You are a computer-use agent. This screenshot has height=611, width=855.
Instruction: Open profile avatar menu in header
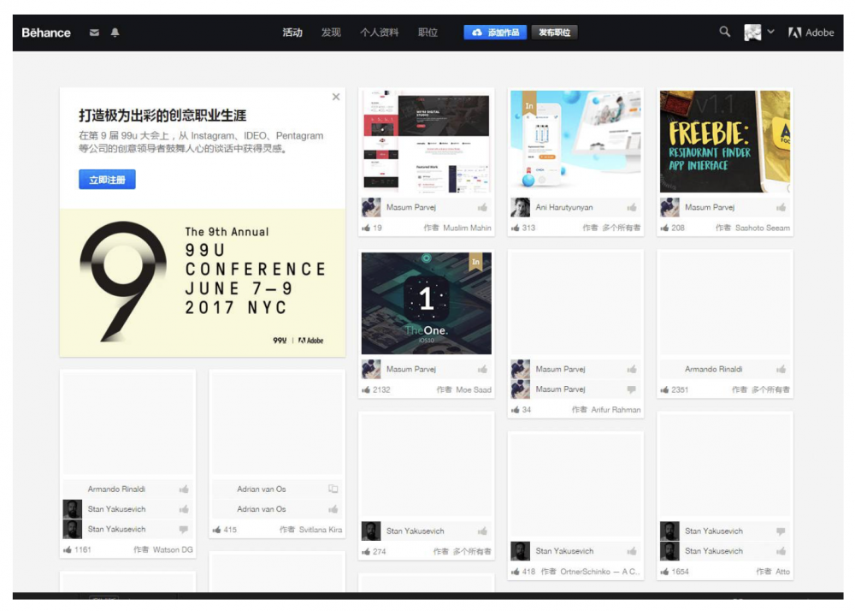point(752,33)
